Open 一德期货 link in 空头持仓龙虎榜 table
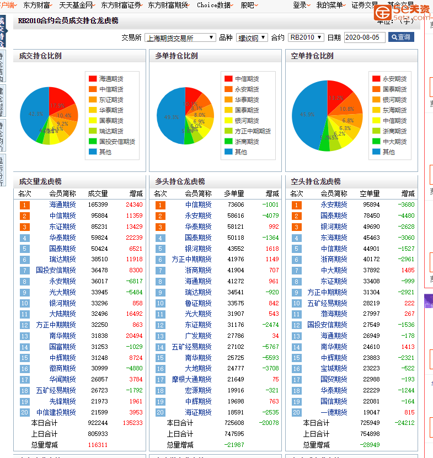This screenshot has width=433, height=458. tap(334, 412)
